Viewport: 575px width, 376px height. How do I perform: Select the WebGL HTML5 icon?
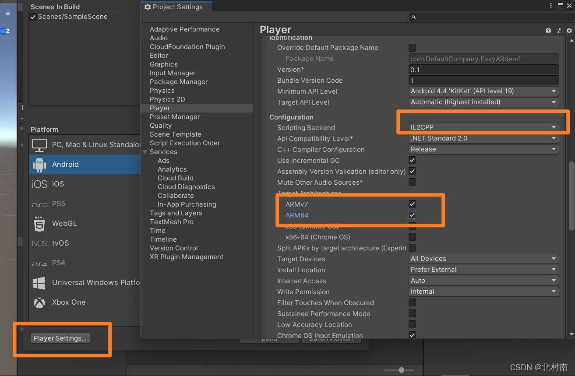[39, 224]
